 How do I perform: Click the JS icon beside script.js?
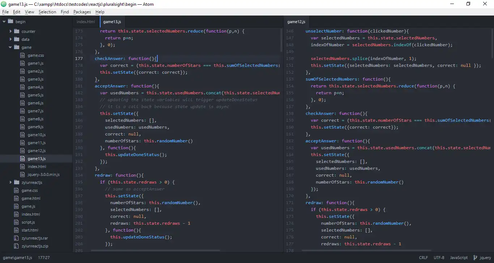point(16,222)
